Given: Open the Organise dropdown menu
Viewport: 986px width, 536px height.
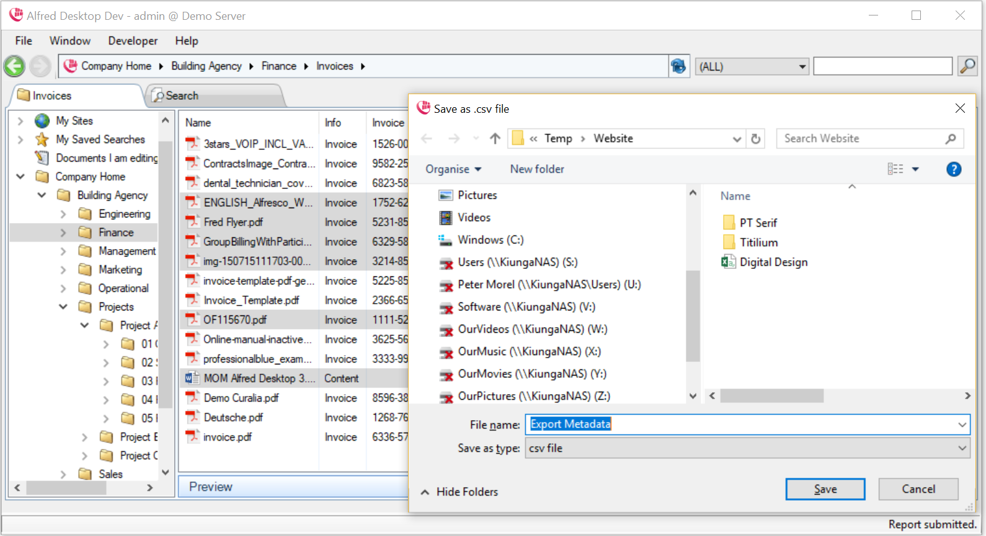Looking at the screenshot, I should (453, 169).
